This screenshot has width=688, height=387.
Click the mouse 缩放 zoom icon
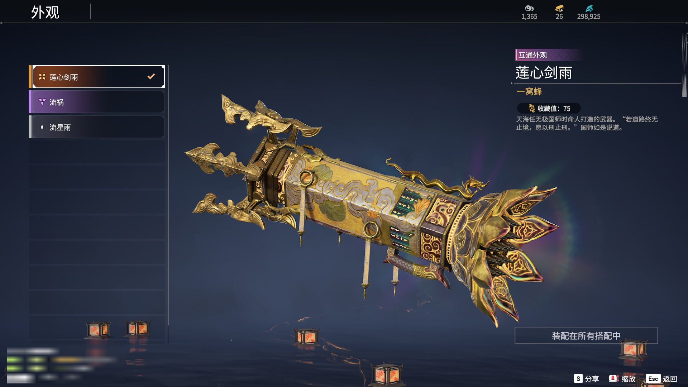pyautogui.click(x=614, y=378)
